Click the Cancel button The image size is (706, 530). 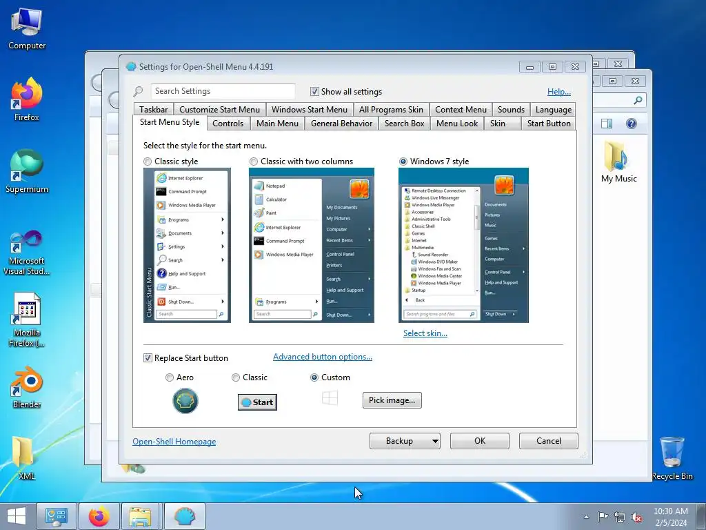(548, 441)
